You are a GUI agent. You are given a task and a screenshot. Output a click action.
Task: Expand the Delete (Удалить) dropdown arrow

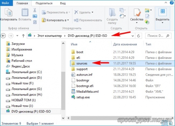click(92, 12)
